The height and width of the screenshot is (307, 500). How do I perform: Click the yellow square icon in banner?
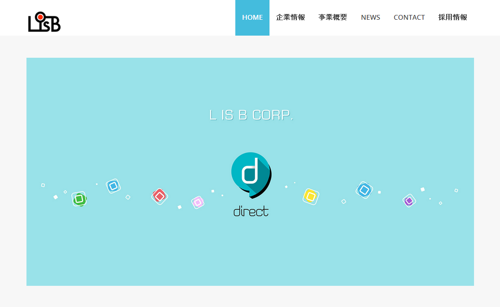[x=310, y=196]
